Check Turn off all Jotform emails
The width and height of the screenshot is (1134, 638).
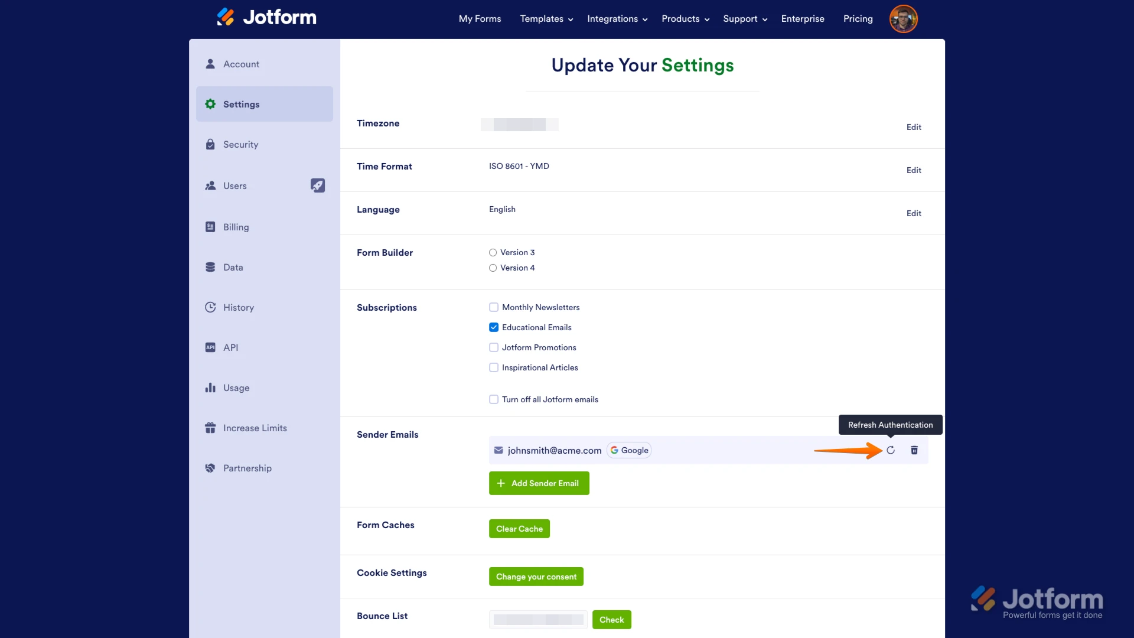click(x=494, y=399)
